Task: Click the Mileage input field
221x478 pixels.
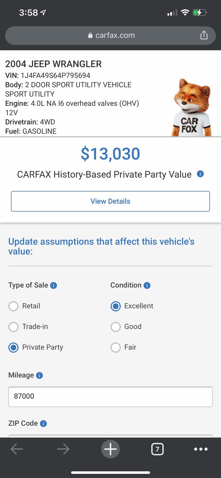Action: click(110, 397)
